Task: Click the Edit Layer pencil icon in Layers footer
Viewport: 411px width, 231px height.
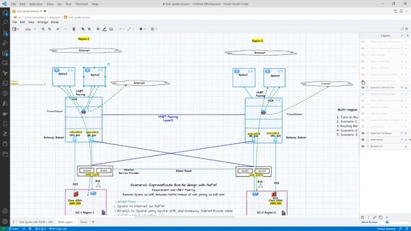Action: pyautogui.click(x=374, y=218)
